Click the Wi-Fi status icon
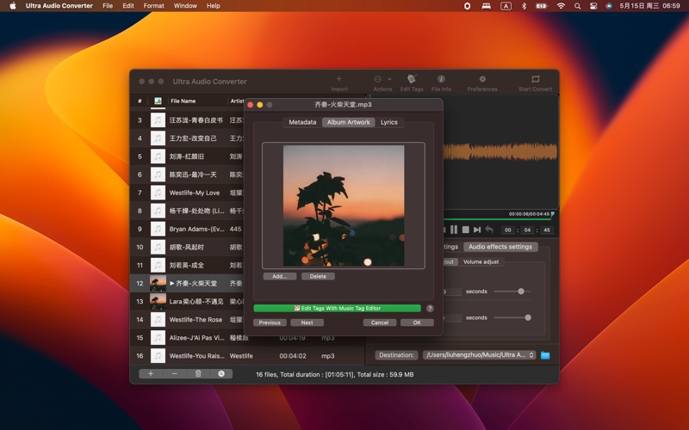689x430 pixels. 561,6
